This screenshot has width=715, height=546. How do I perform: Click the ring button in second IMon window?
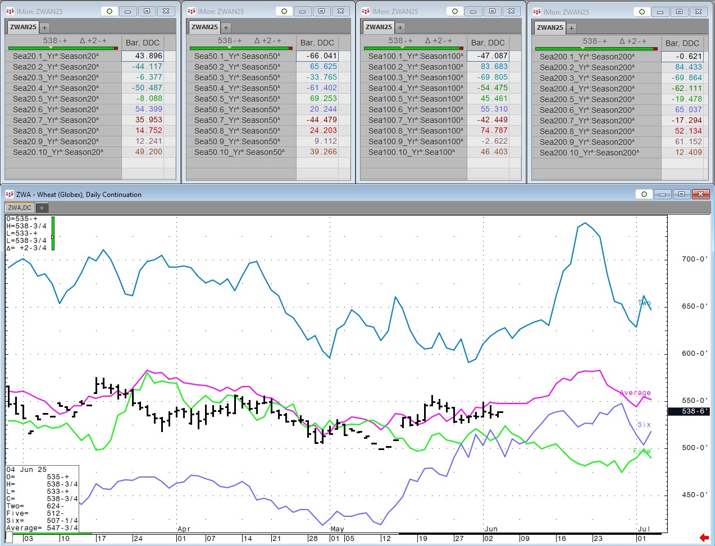(x=284, y=11)
